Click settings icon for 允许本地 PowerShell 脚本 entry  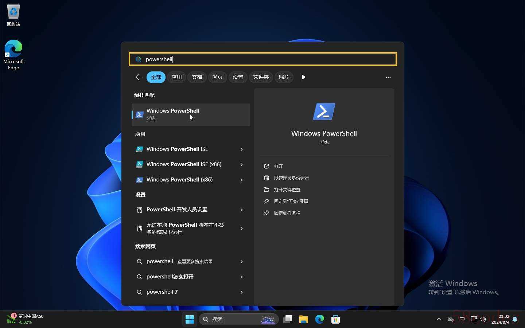[x=139, y=229]
